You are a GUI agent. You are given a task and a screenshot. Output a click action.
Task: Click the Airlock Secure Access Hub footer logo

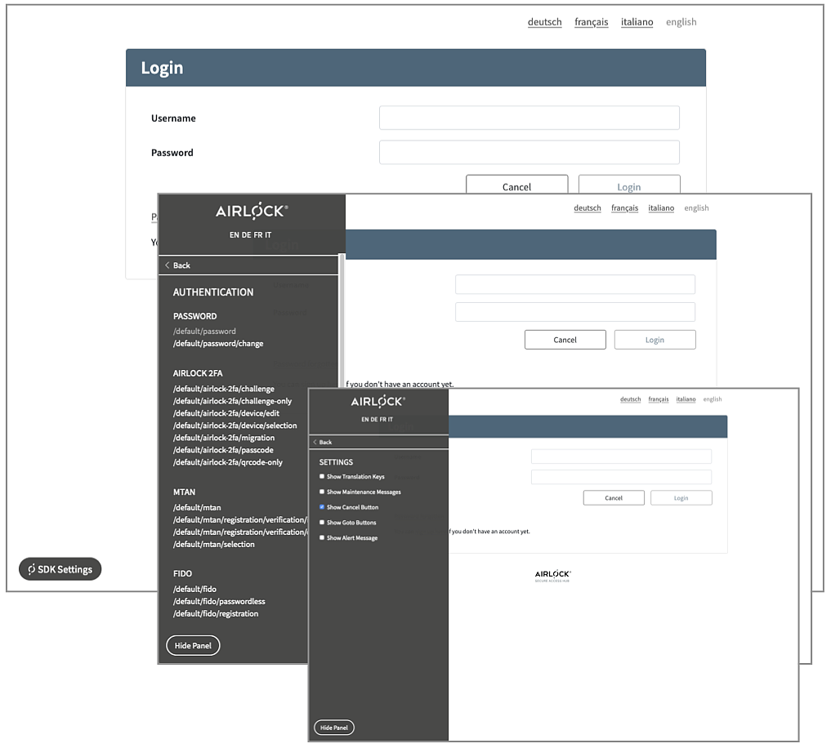552,576
